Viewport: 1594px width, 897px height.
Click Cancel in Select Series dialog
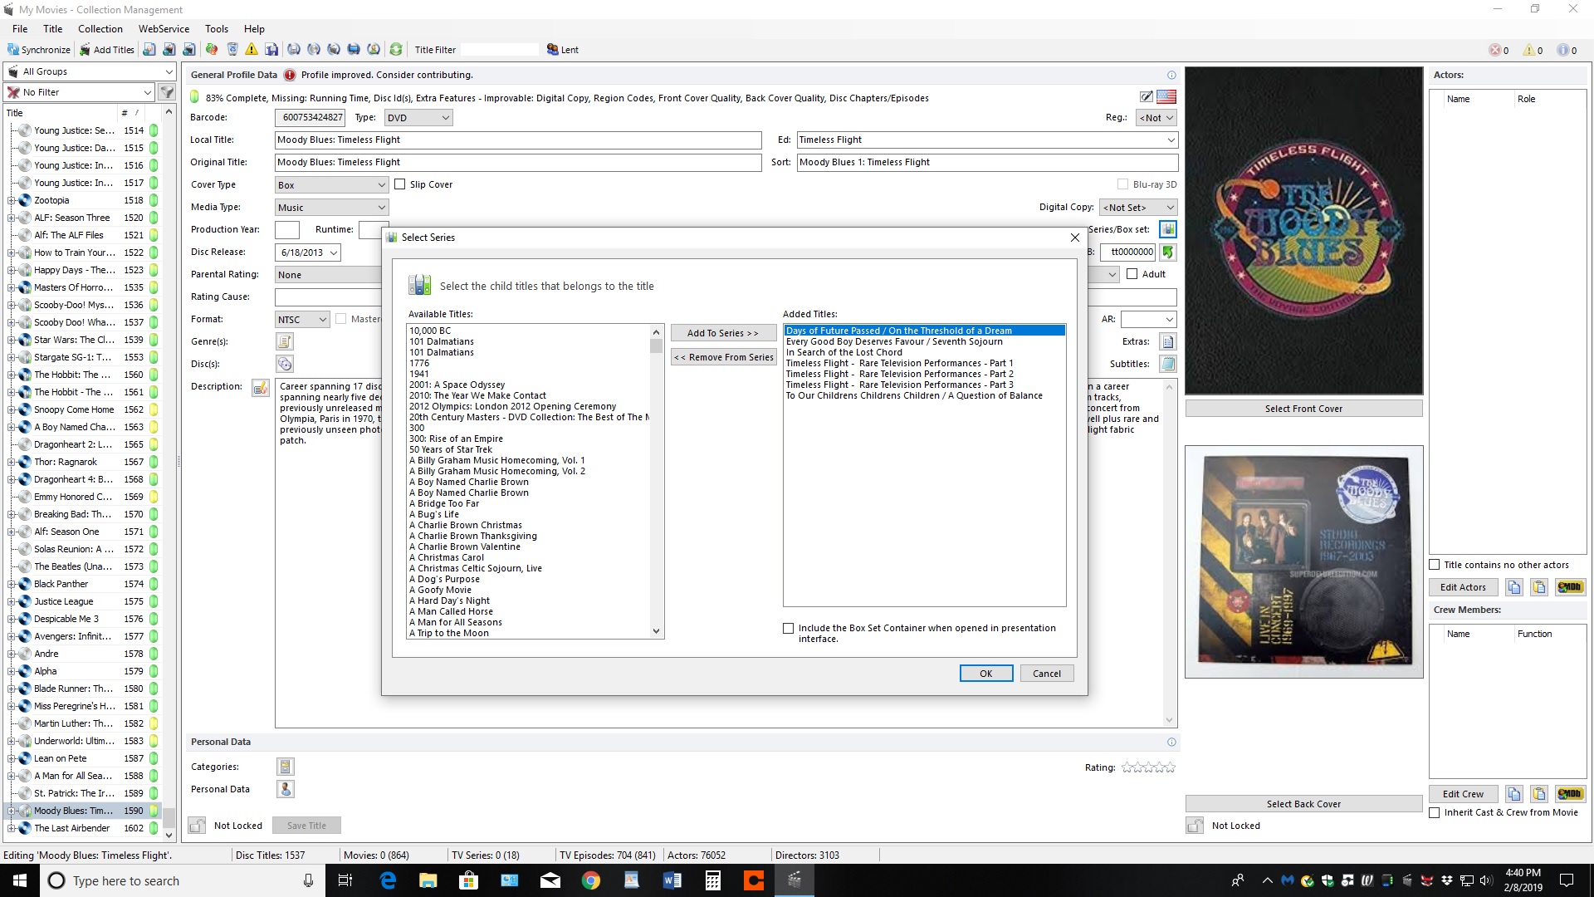tap(1047, 674)
